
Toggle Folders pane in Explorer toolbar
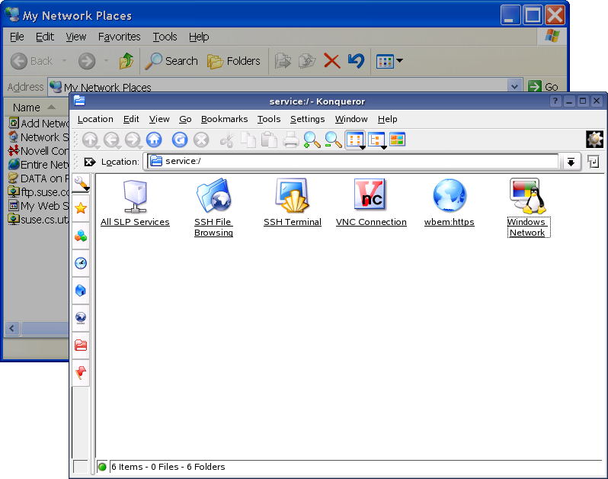234,61
